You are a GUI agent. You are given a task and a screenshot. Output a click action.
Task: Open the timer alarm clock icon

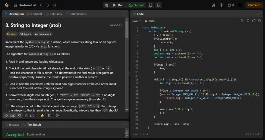tap(151, 5)
